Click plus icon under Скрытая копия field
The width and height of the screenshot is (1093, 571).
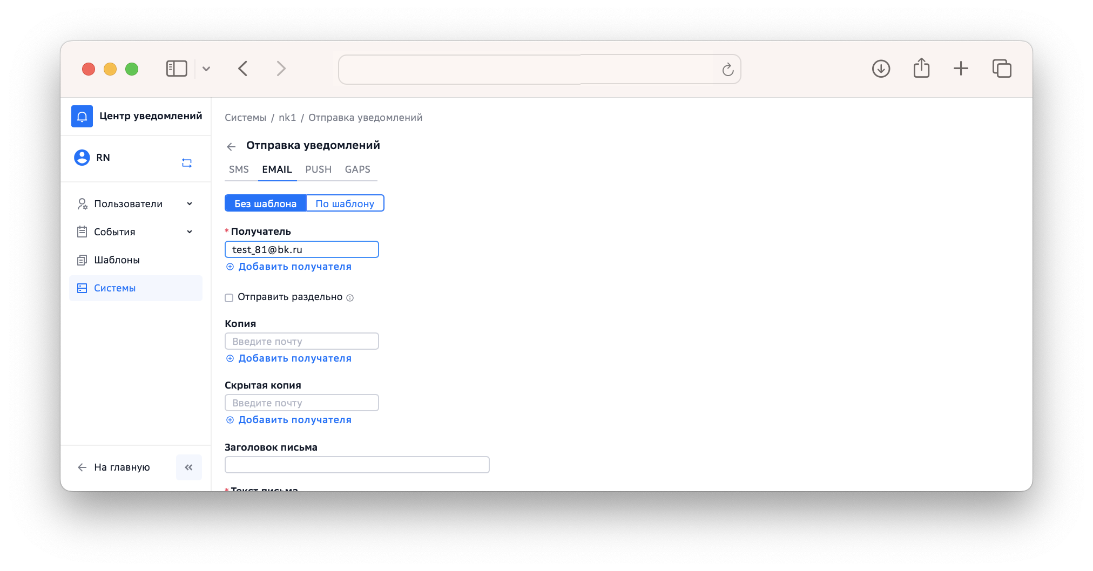click(230, 420)
